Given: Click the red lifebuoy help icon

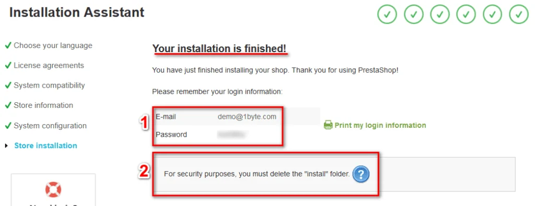Looking at the screenshot, I should click(x=53, y=190).
